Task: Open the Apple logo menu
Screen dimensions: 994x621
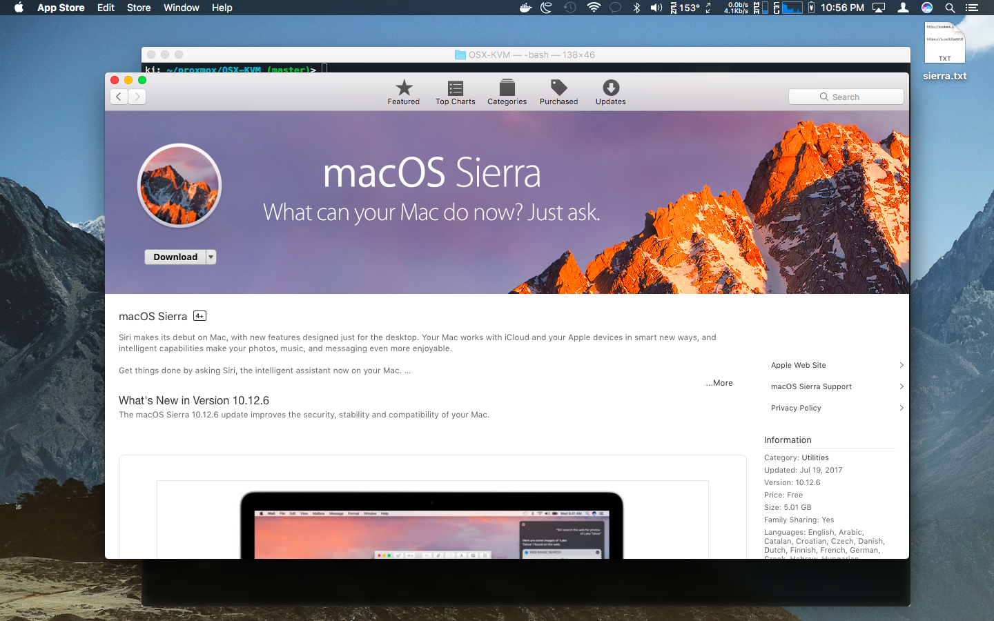Action: click(19, 8)
